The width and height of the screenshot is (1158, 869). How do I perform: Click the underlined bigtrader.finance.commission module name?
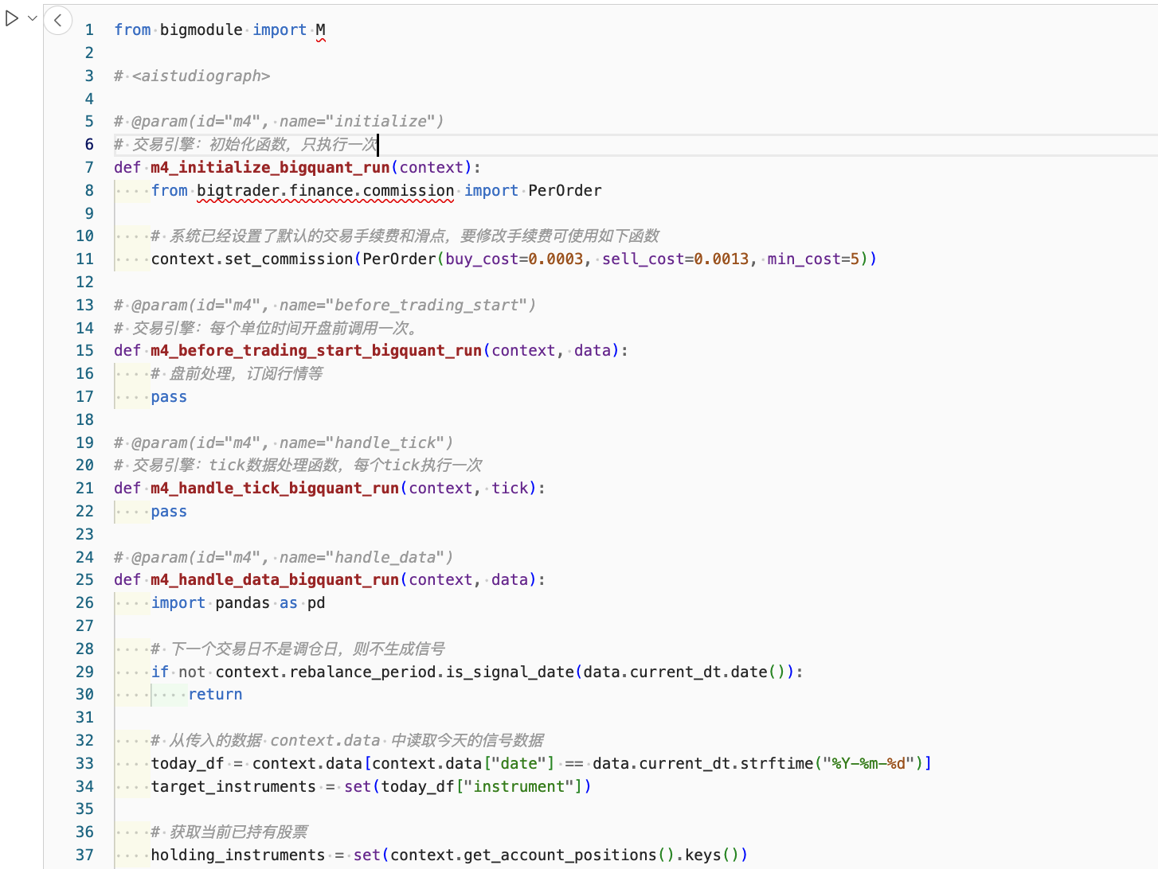point(325,190)
